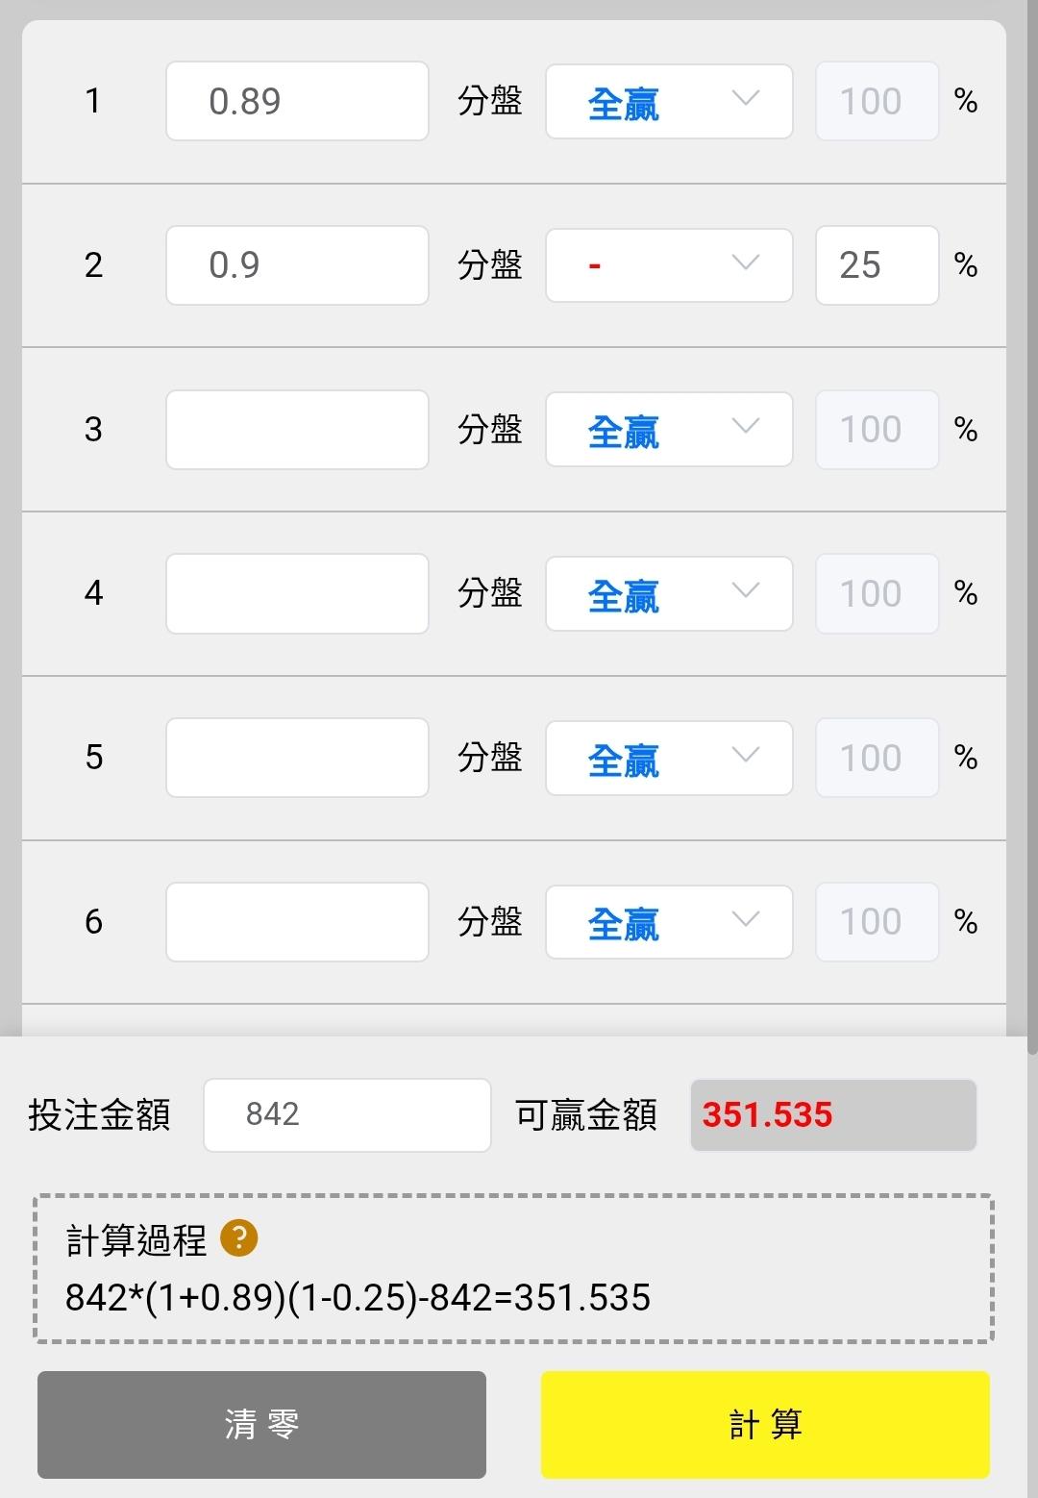
Task: Open the row 3 全贏 dropdown
Action: click(669, 430)
